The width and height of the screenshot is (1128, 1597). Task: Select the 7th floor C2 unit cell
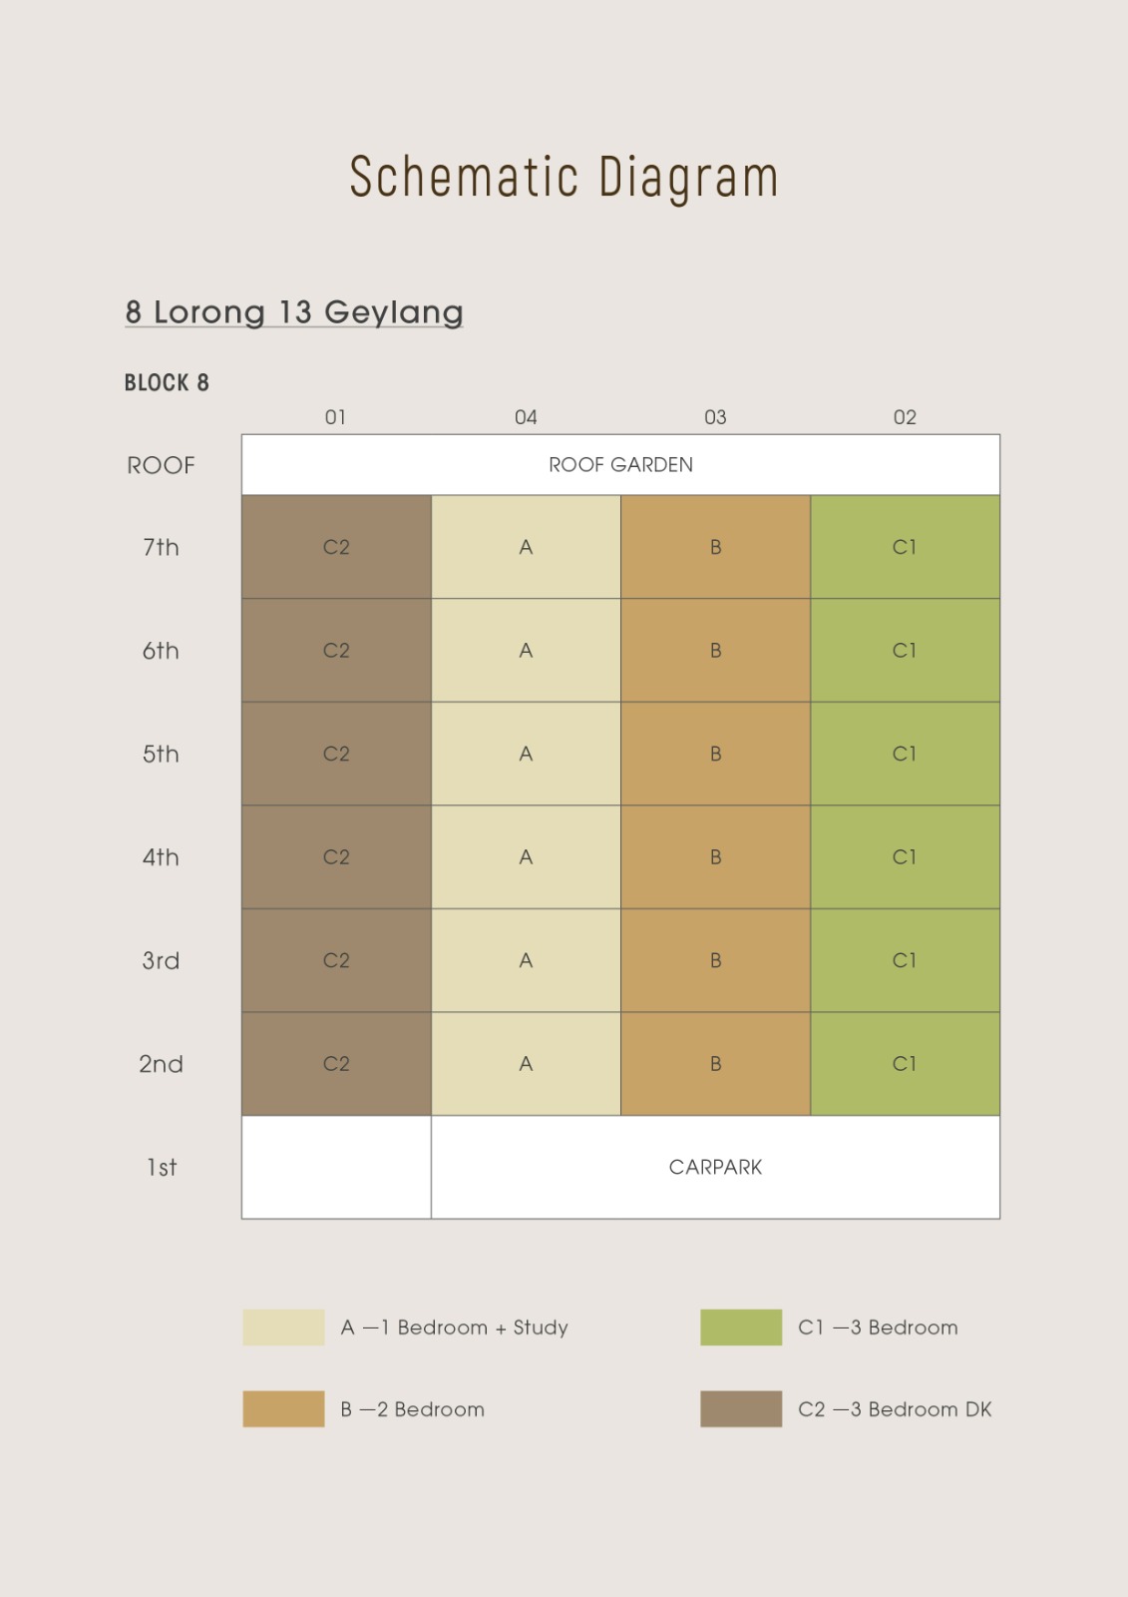[x=336, y=547]
